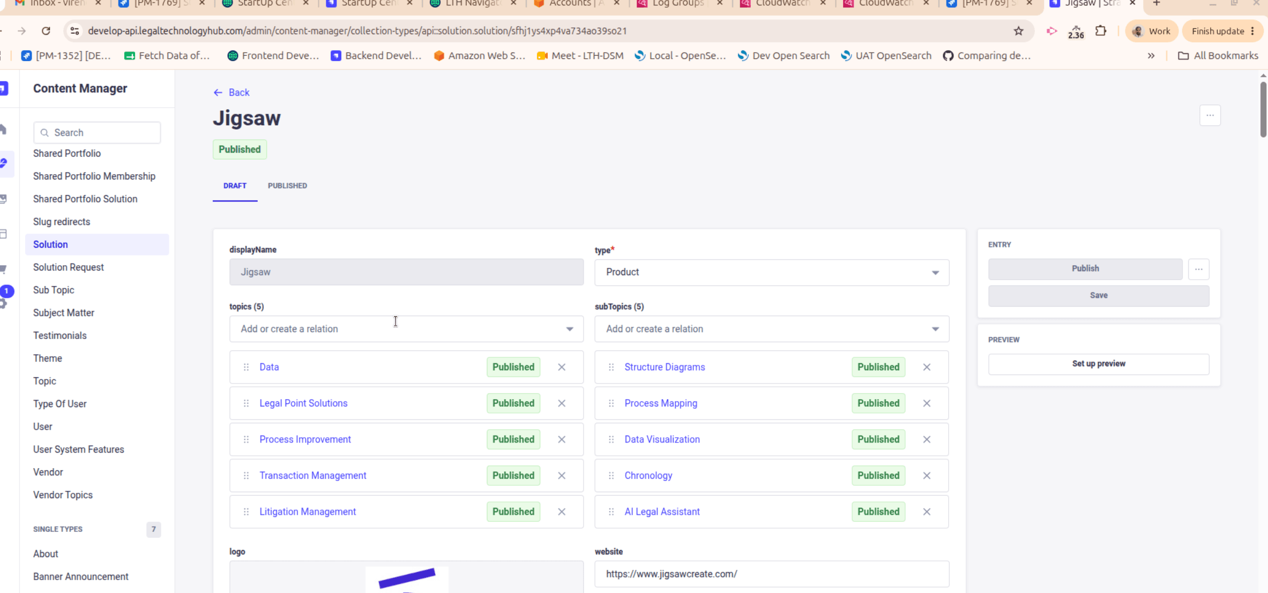The width and height of the screenshot is (1268, 593).
Task: Reload the page with the refresh icon
Action: pyautogui.click(x=46, y=31)
